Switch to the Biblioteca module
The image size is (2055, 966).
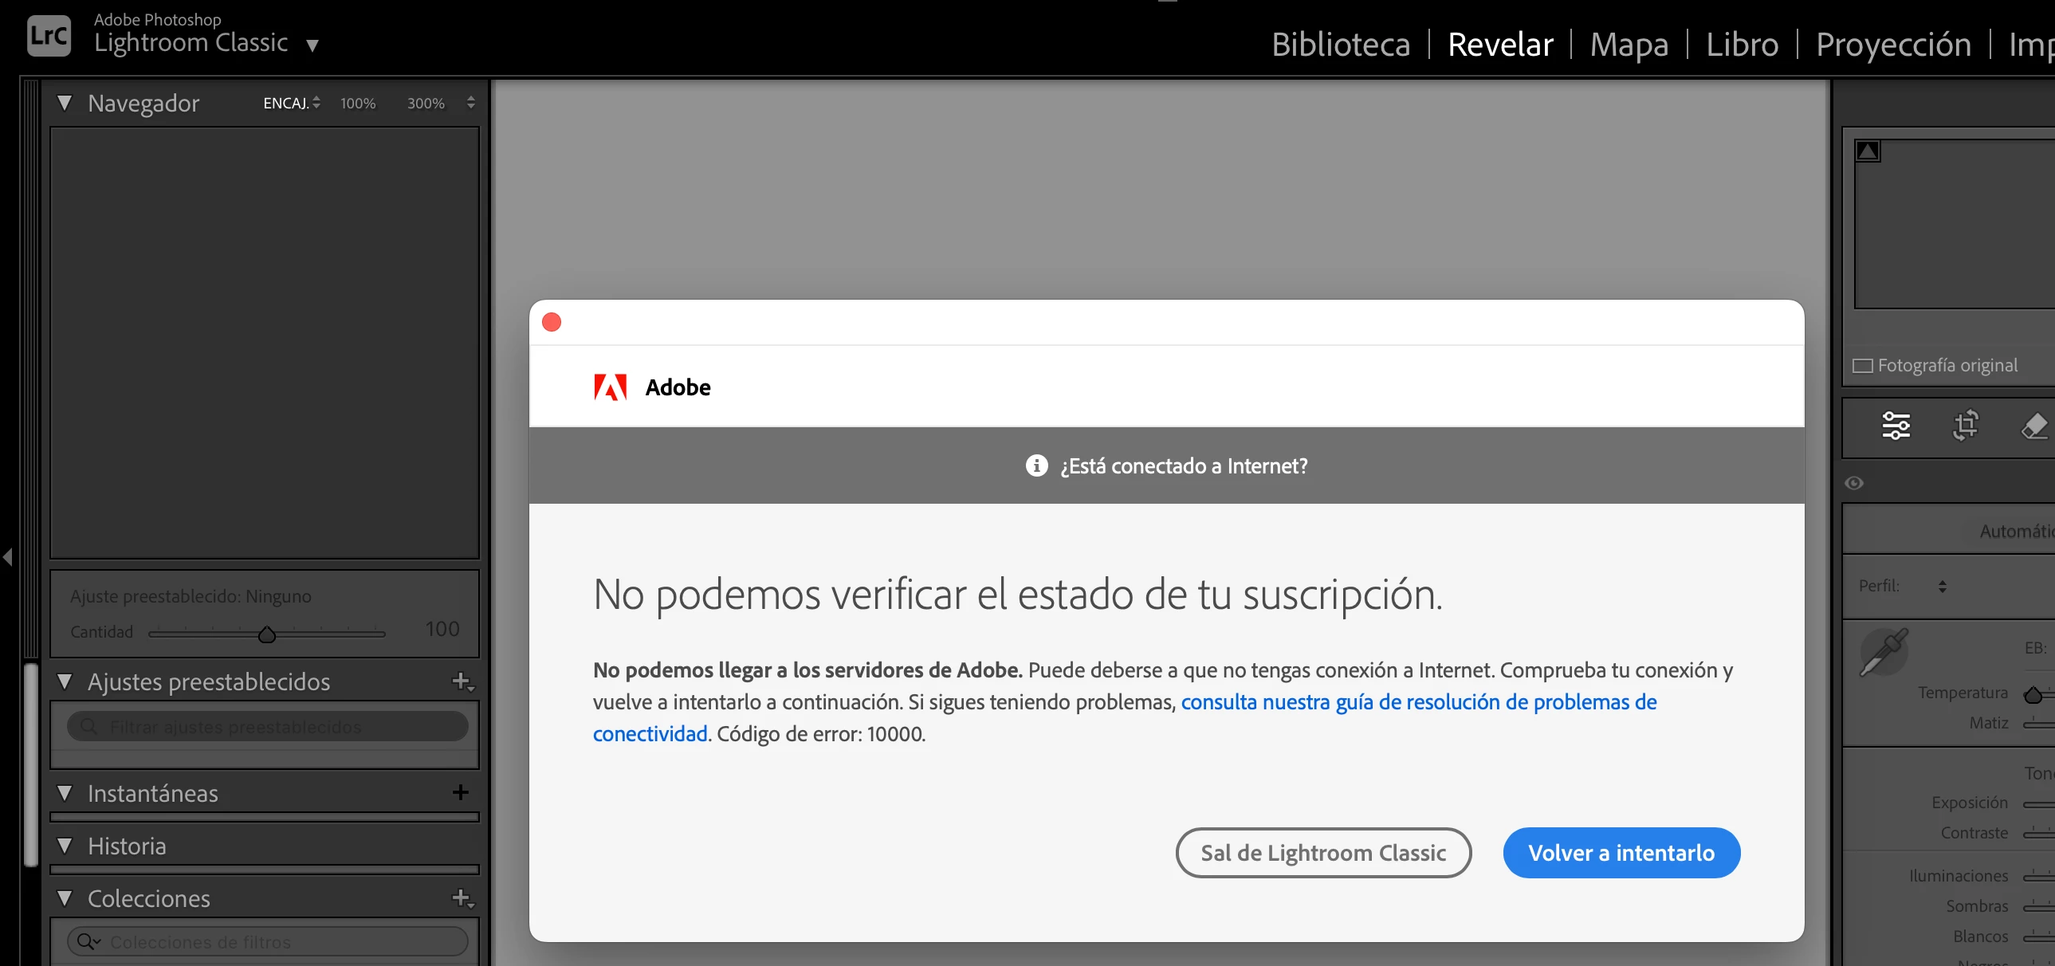point(1340,45)
